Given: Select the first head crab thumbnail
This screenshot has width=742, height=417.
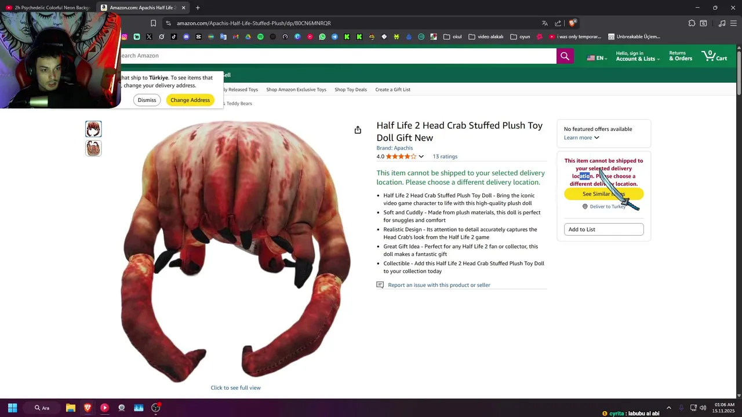Looking at the screenshot, I should [93, 129].
